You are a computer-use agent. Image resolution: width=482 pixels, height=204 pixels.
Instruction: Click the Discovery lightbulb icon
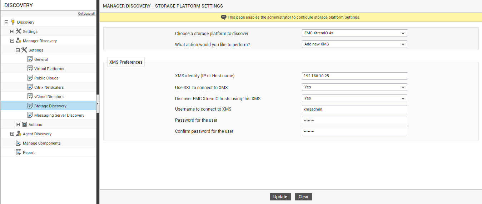pos(13,22)
